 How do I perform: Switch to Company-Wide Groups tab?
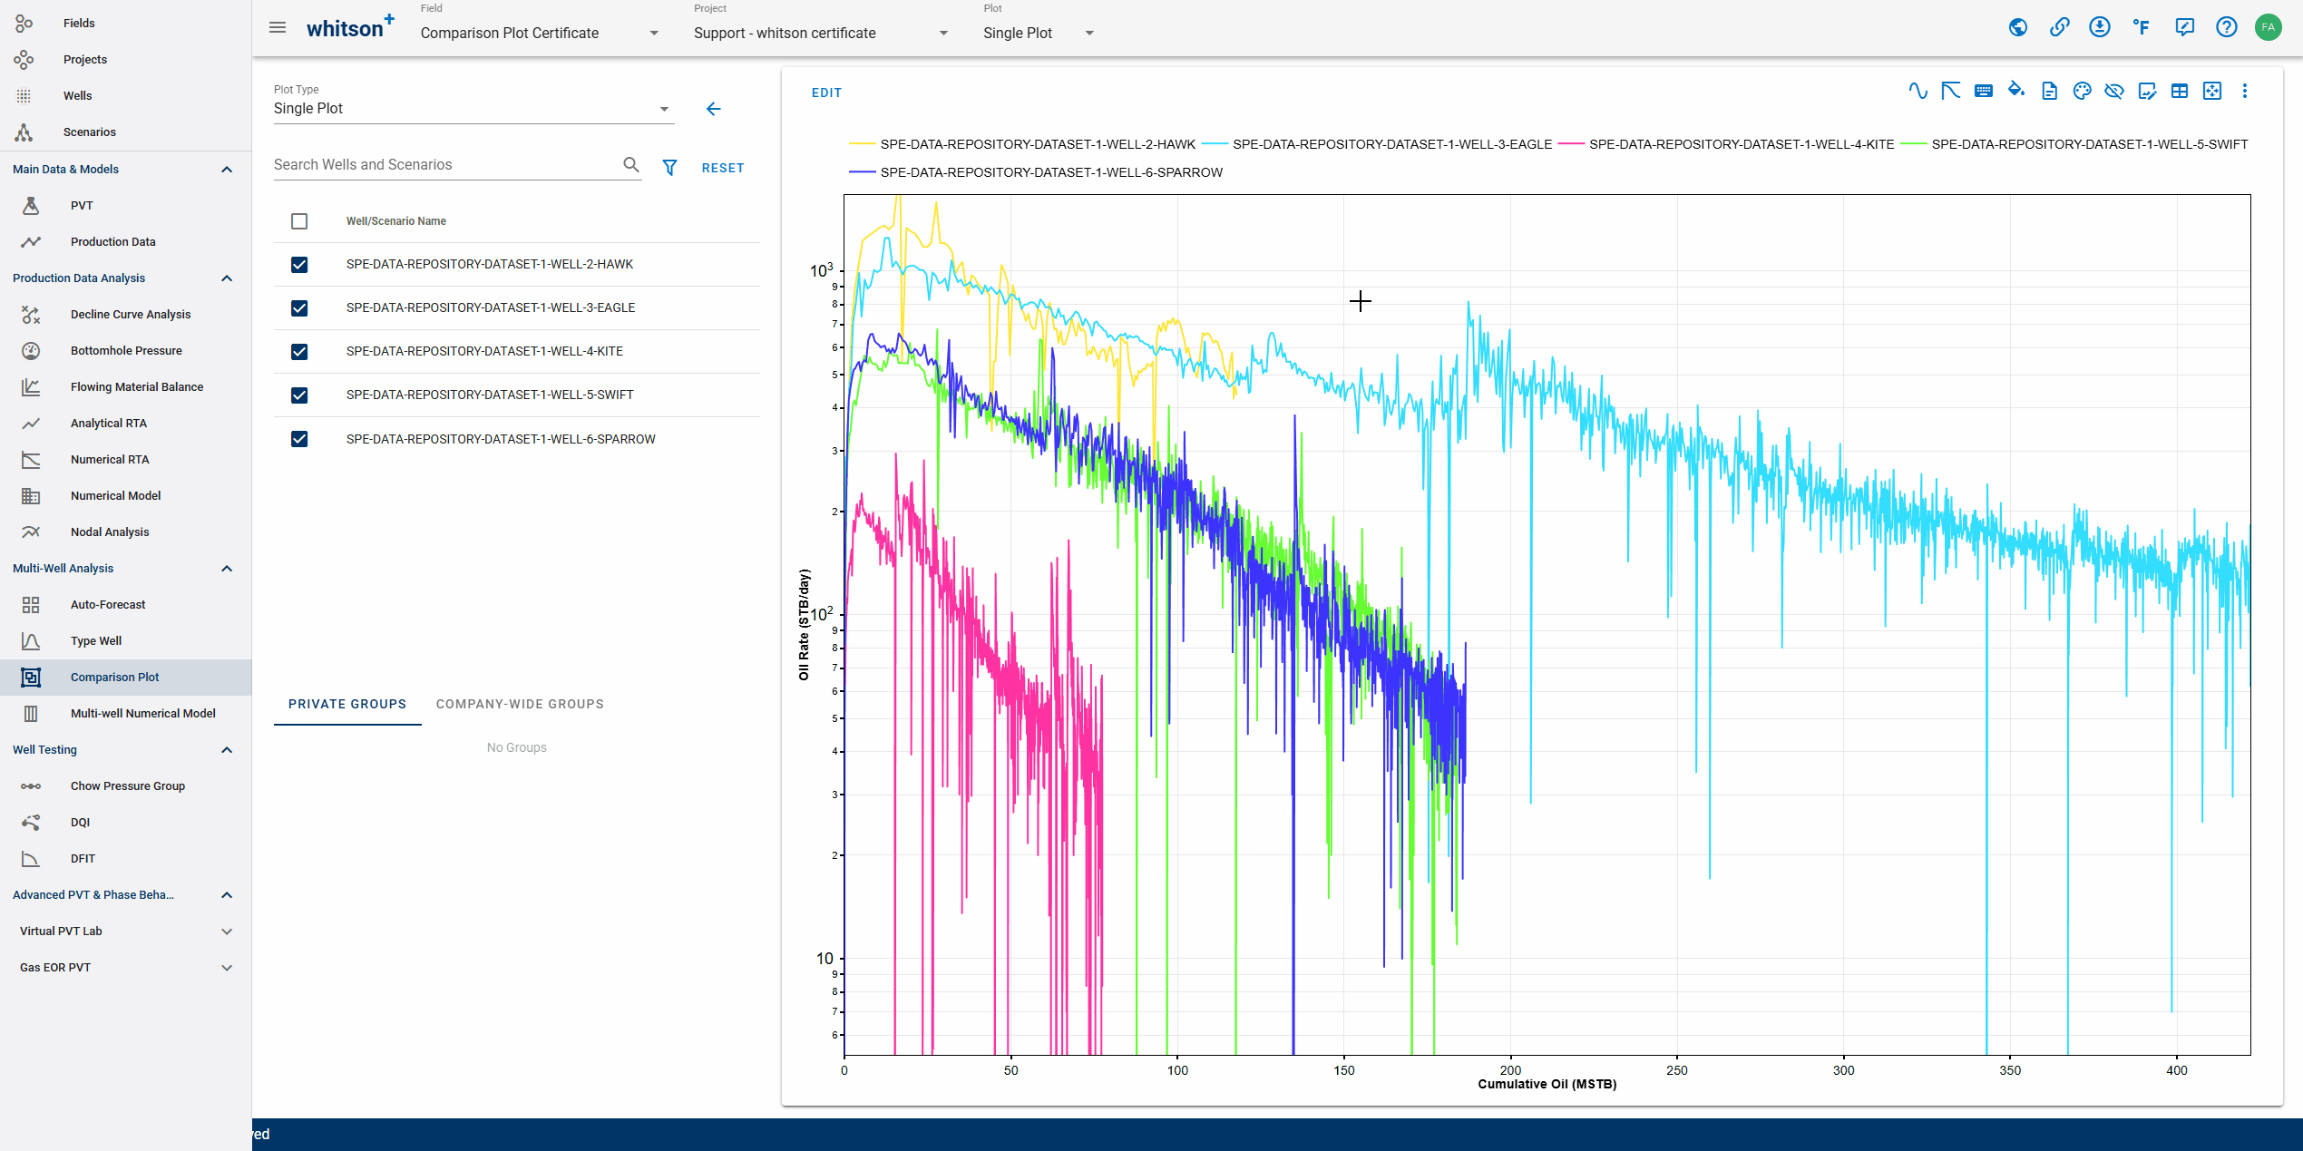tap(520, 704)
